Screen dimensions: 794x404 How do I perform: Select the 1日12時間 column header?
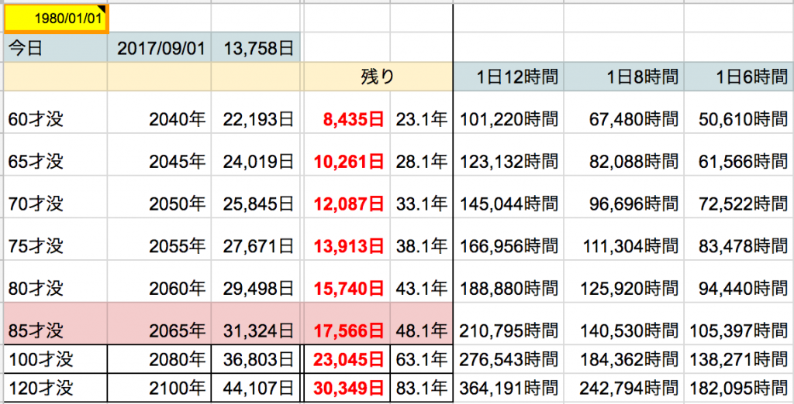pos(509,77)
